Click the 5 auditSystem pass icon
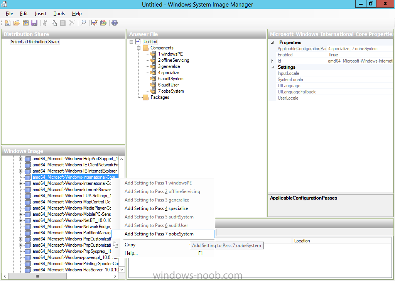This screenshot has width=395, height=281. 153,79
